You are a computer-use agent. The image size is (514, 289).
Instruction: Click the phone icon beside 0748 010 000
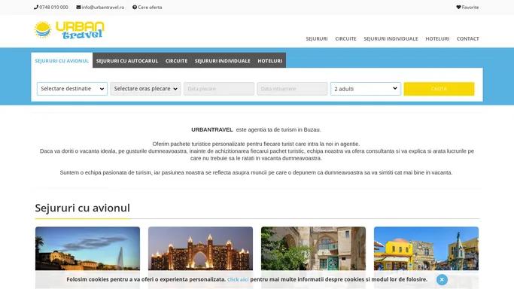pyautogui.click(x=36, y=8)
